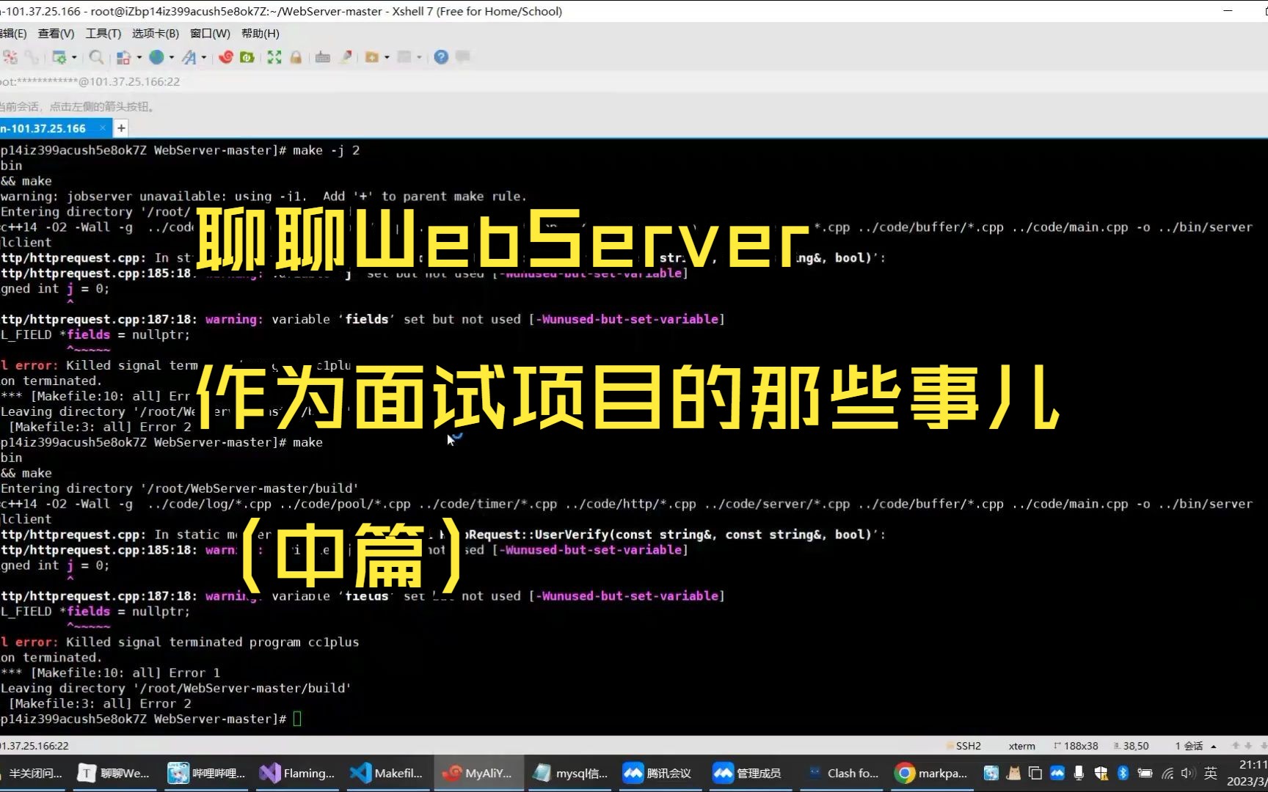
Task: Open session properties gear icon
Action: pos(59,57)
